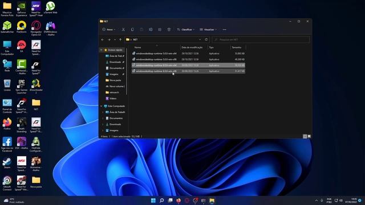Click the Cut (scissors) toolbar icon
Viewport: 365px width, 205px height.
123,30
